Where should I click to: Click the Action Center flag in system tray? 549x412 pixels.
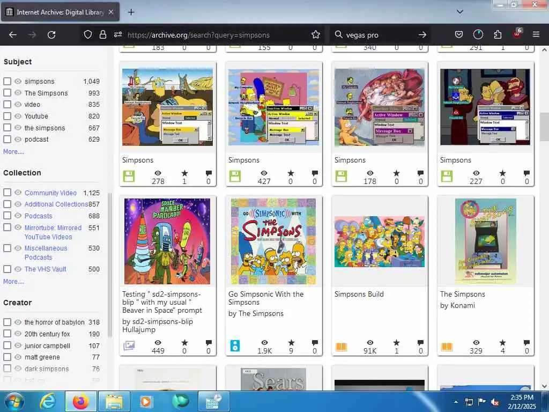(x=482, y=402)
